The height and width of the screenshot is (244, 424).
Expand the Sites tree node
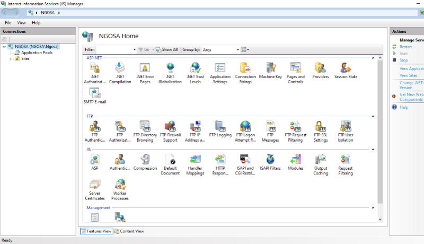[x=10, y=59]
